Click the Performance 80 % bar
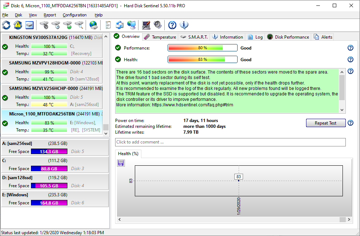This screenshot has width=360, height=236. (x=203, y=48)
